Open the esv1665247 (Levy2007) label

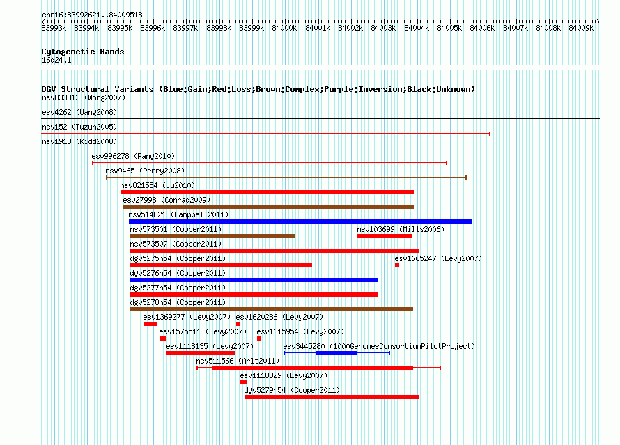point(438,258)
